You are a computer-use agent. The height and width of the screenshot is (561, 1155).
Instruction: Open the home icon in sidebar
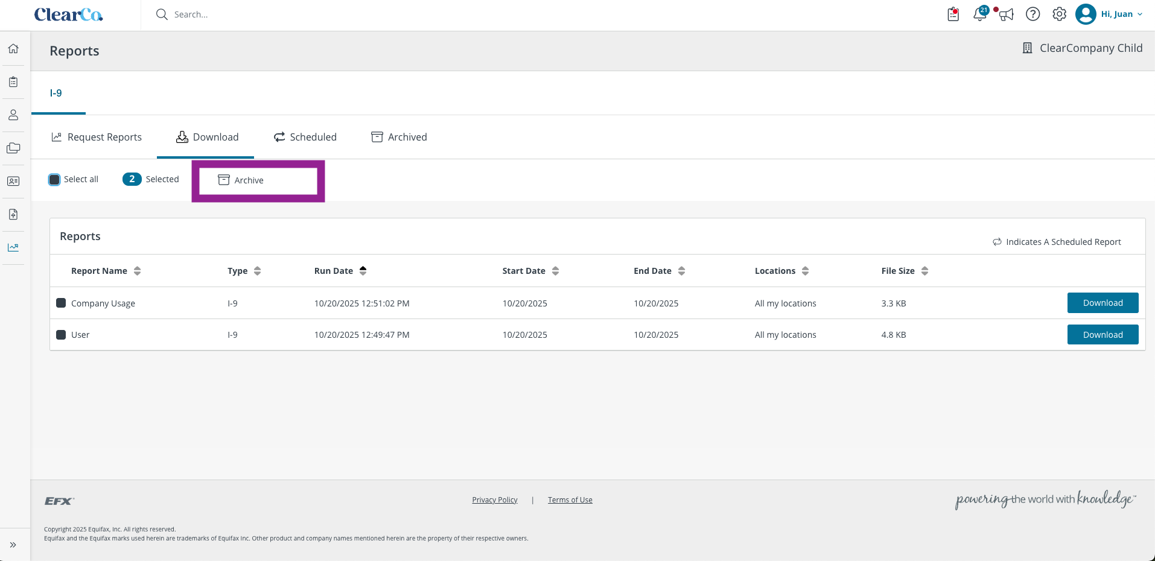13,49
